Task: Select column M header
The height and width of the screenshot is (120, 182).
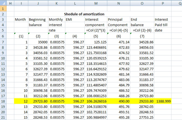Action: coord(96,3)
